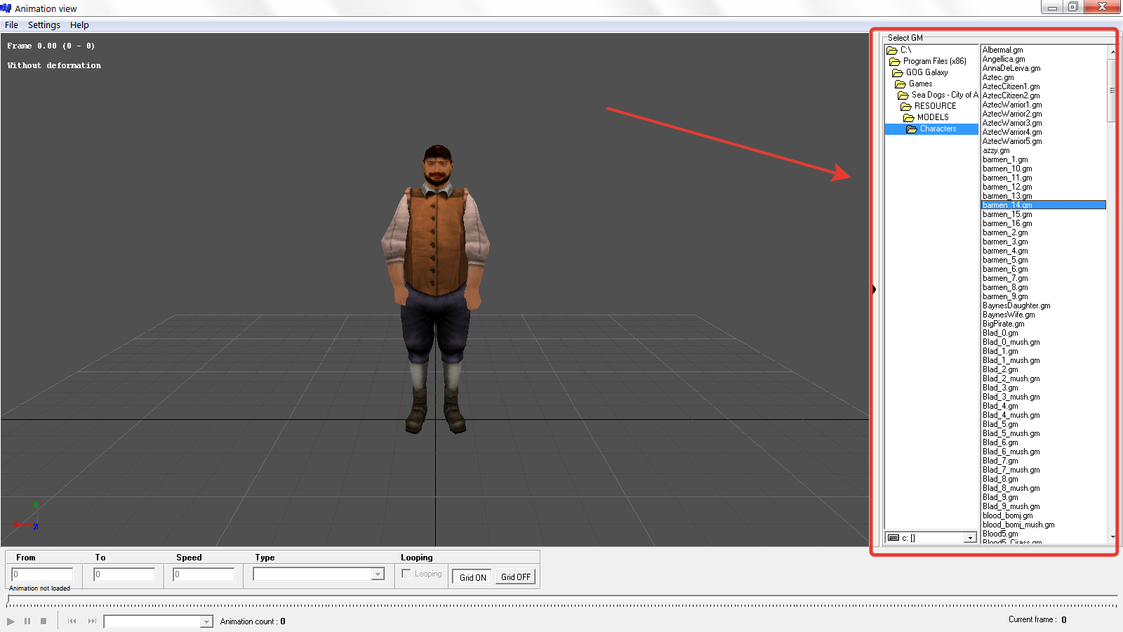This screenshot has width=1123, height=632.
Task: Jump to the previous animation
Action: [72, 621]
